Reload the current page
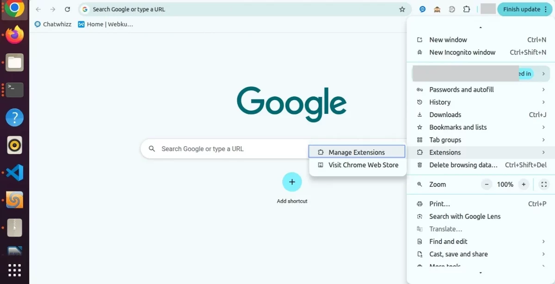 (68, 9)
